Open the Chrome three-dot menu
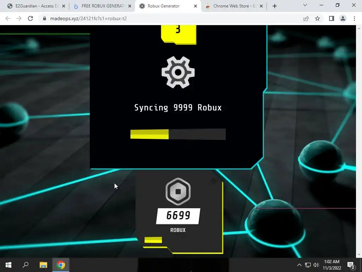The image size is (362, 272). [354, 18]
